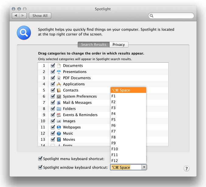Image resolution: width=206 pixels, height=187 pixels.
Task: Click the search field magnifier icon
Action: pyautogui.click(x=152, y=16)
